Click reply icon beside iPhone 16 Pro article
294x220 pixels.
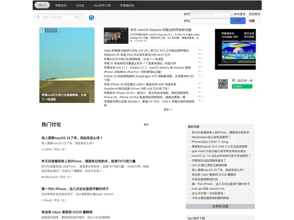(x=200, y=92)
